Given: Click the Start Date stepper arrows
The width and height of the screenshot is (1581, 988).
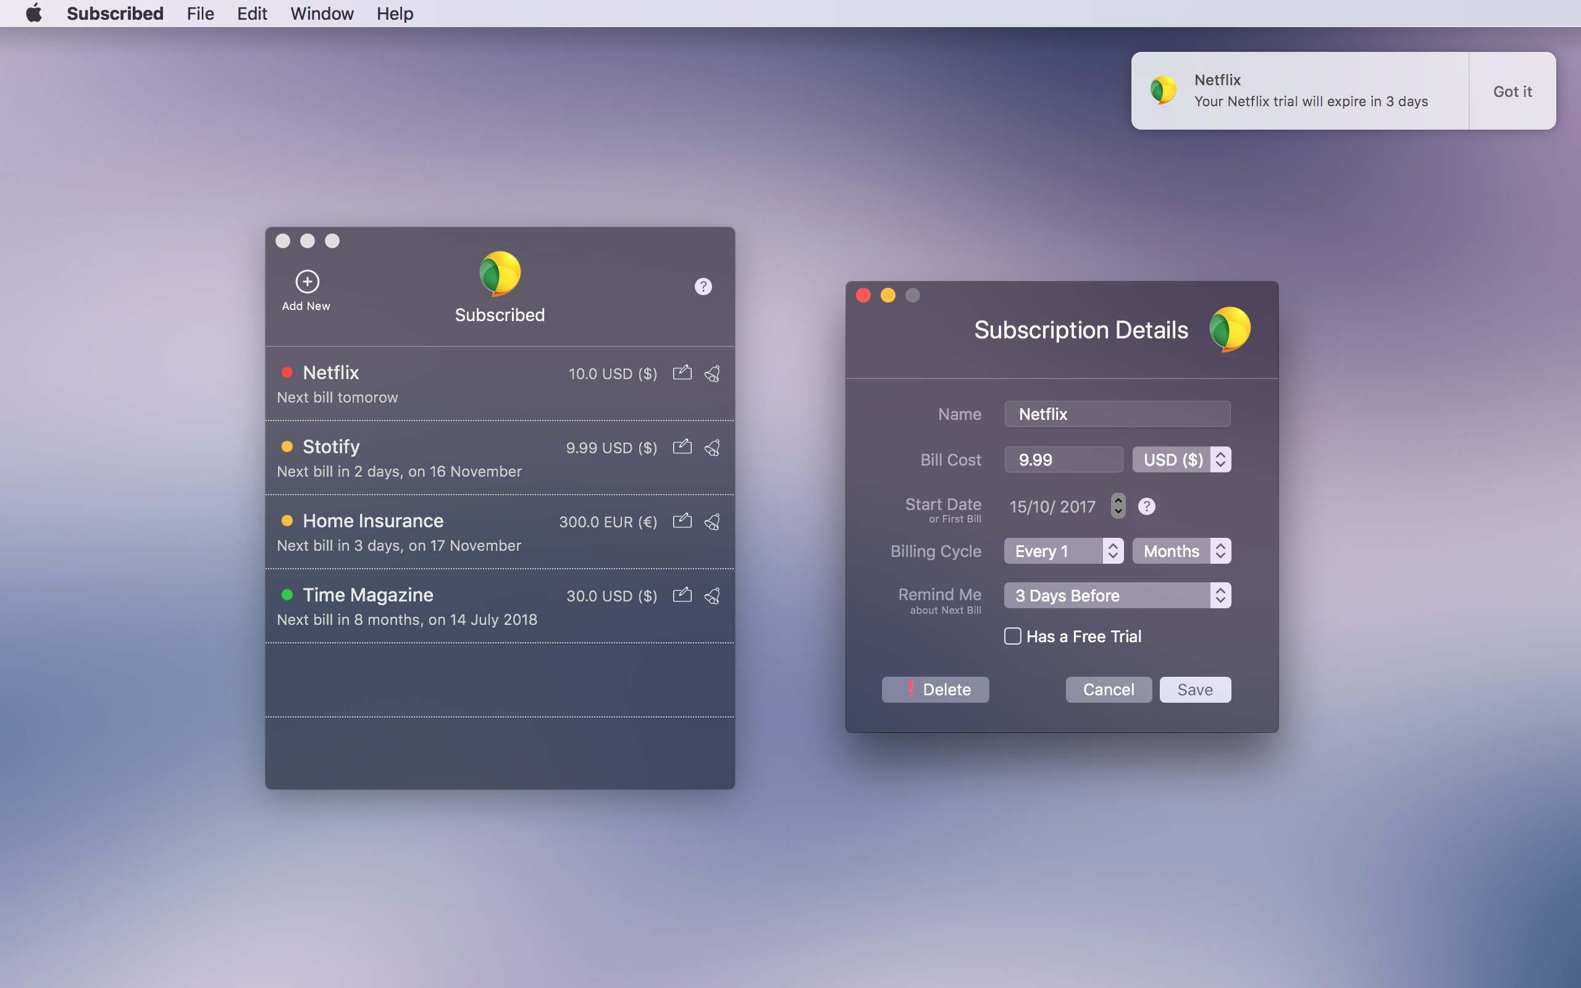Looking at the screenshot, I should (1118, 506).
